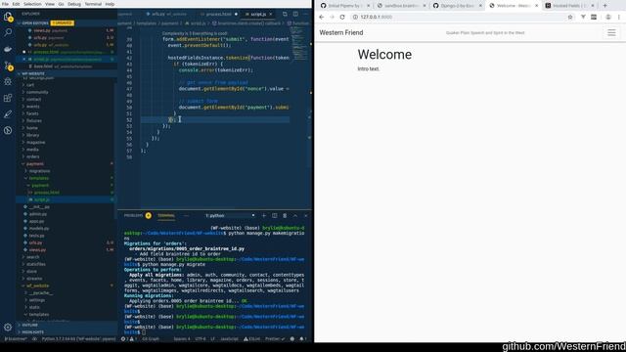
Task: Bookmark this page with the star icon
Action: pyautogui.click(x=570, y=18)
